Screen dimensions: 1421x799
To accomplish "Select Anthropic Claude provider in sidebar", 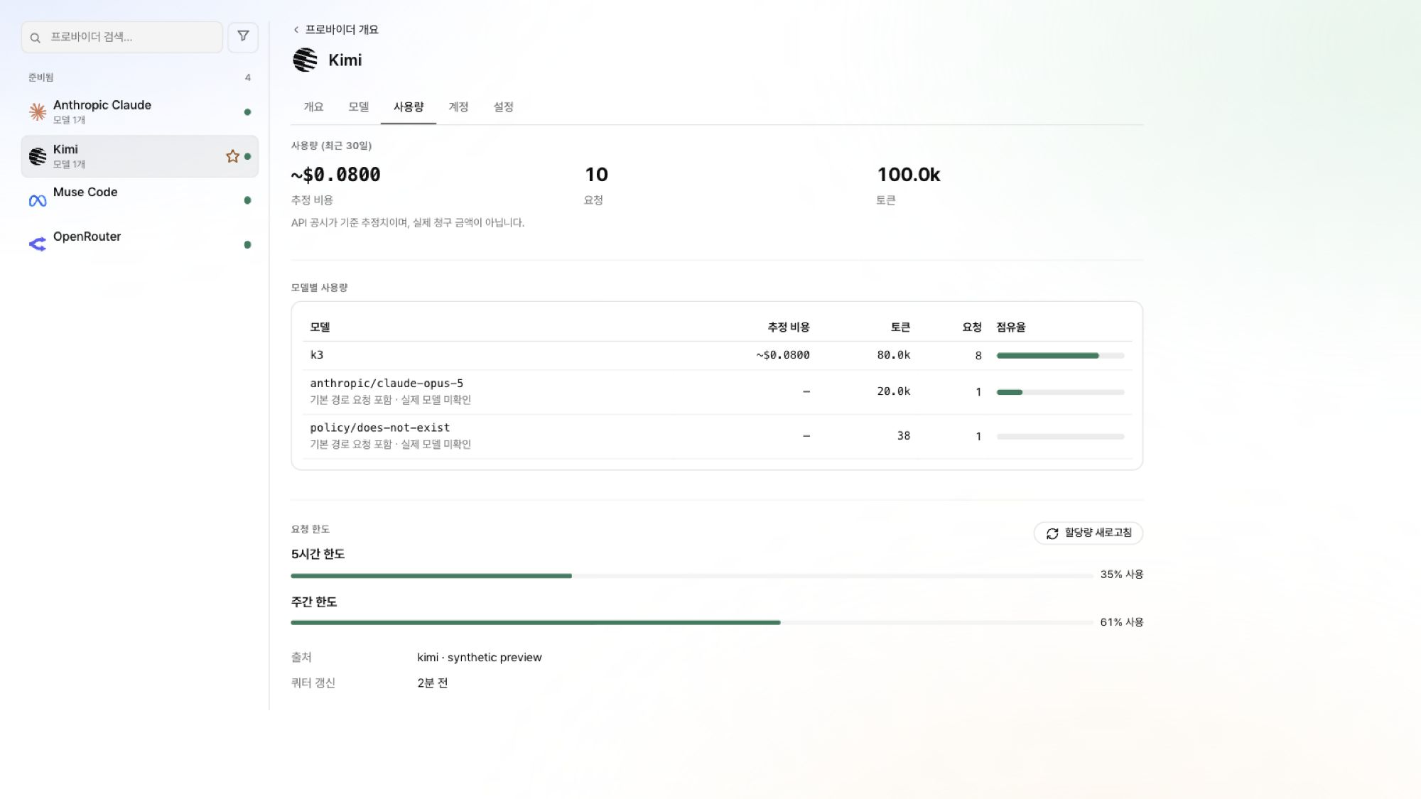I will point(140,112).
